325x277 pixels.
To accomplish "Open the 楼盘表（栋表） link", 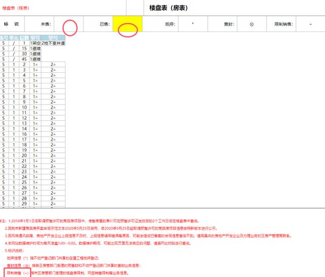I will pos(16,8).
